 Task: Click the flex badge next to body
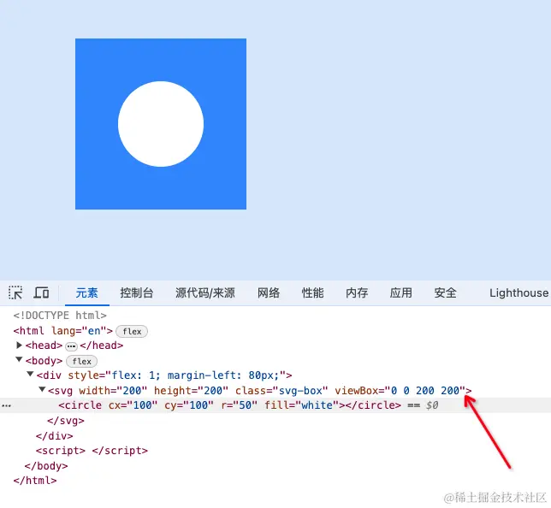(x=82, y=361)
